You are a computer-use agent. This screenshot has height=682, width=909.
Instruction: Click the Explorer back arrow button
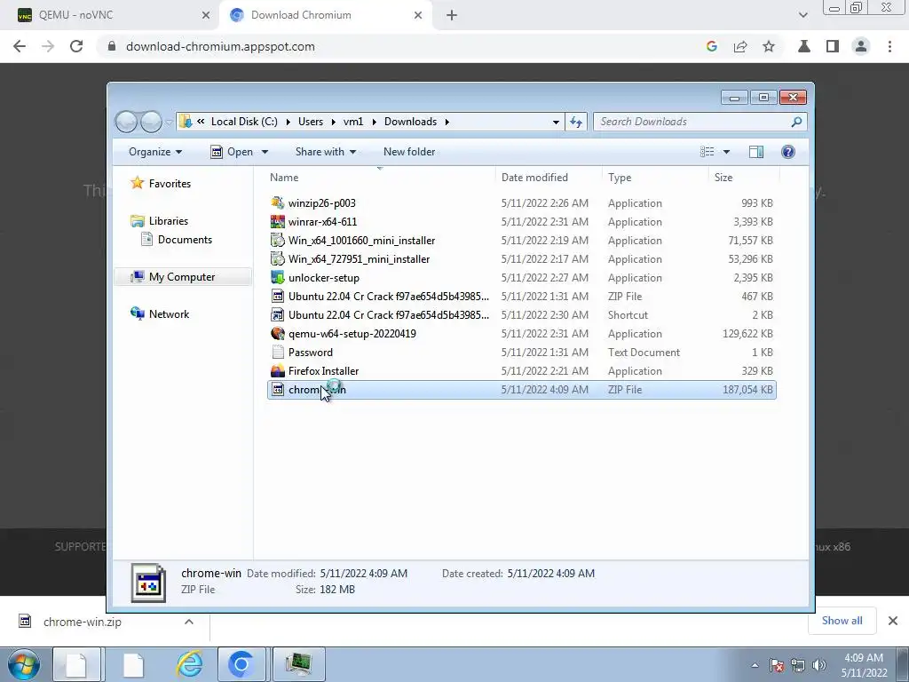pyautogui.click(x=126, y=122)
